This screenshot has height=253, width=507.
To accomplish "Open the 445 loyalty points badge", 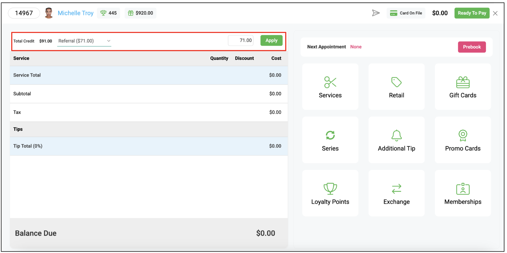I will (x=109, y=13).
